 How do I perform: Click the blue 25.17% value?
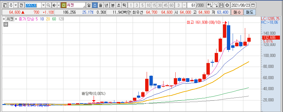(x=88, y=12)
